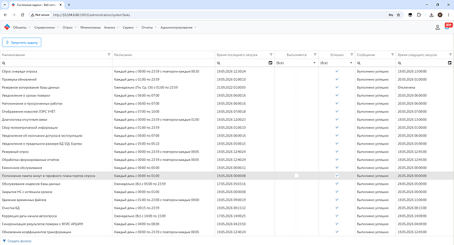
Task: Open the Успешно (Все) filter dropdown
Action: click(x=337, y=62)
